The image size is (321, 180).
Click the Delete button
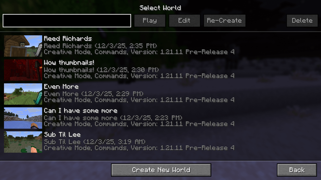302,20
